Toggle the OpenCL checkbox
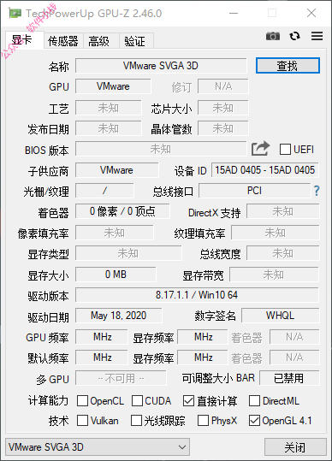Screen dimensions: 332x461 [82, 401]
